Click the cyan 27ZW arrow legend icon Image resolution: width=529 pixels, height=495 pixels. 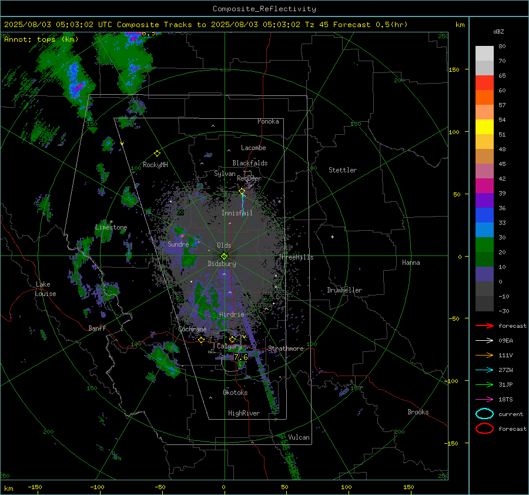tap(484, 370)
